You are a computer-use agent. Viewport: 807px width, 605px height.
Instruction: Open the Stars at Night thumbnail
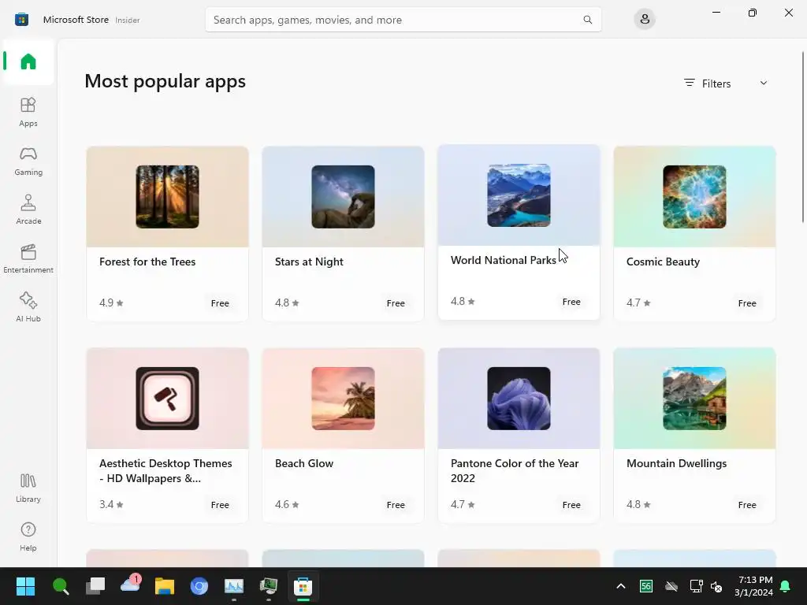343,196
